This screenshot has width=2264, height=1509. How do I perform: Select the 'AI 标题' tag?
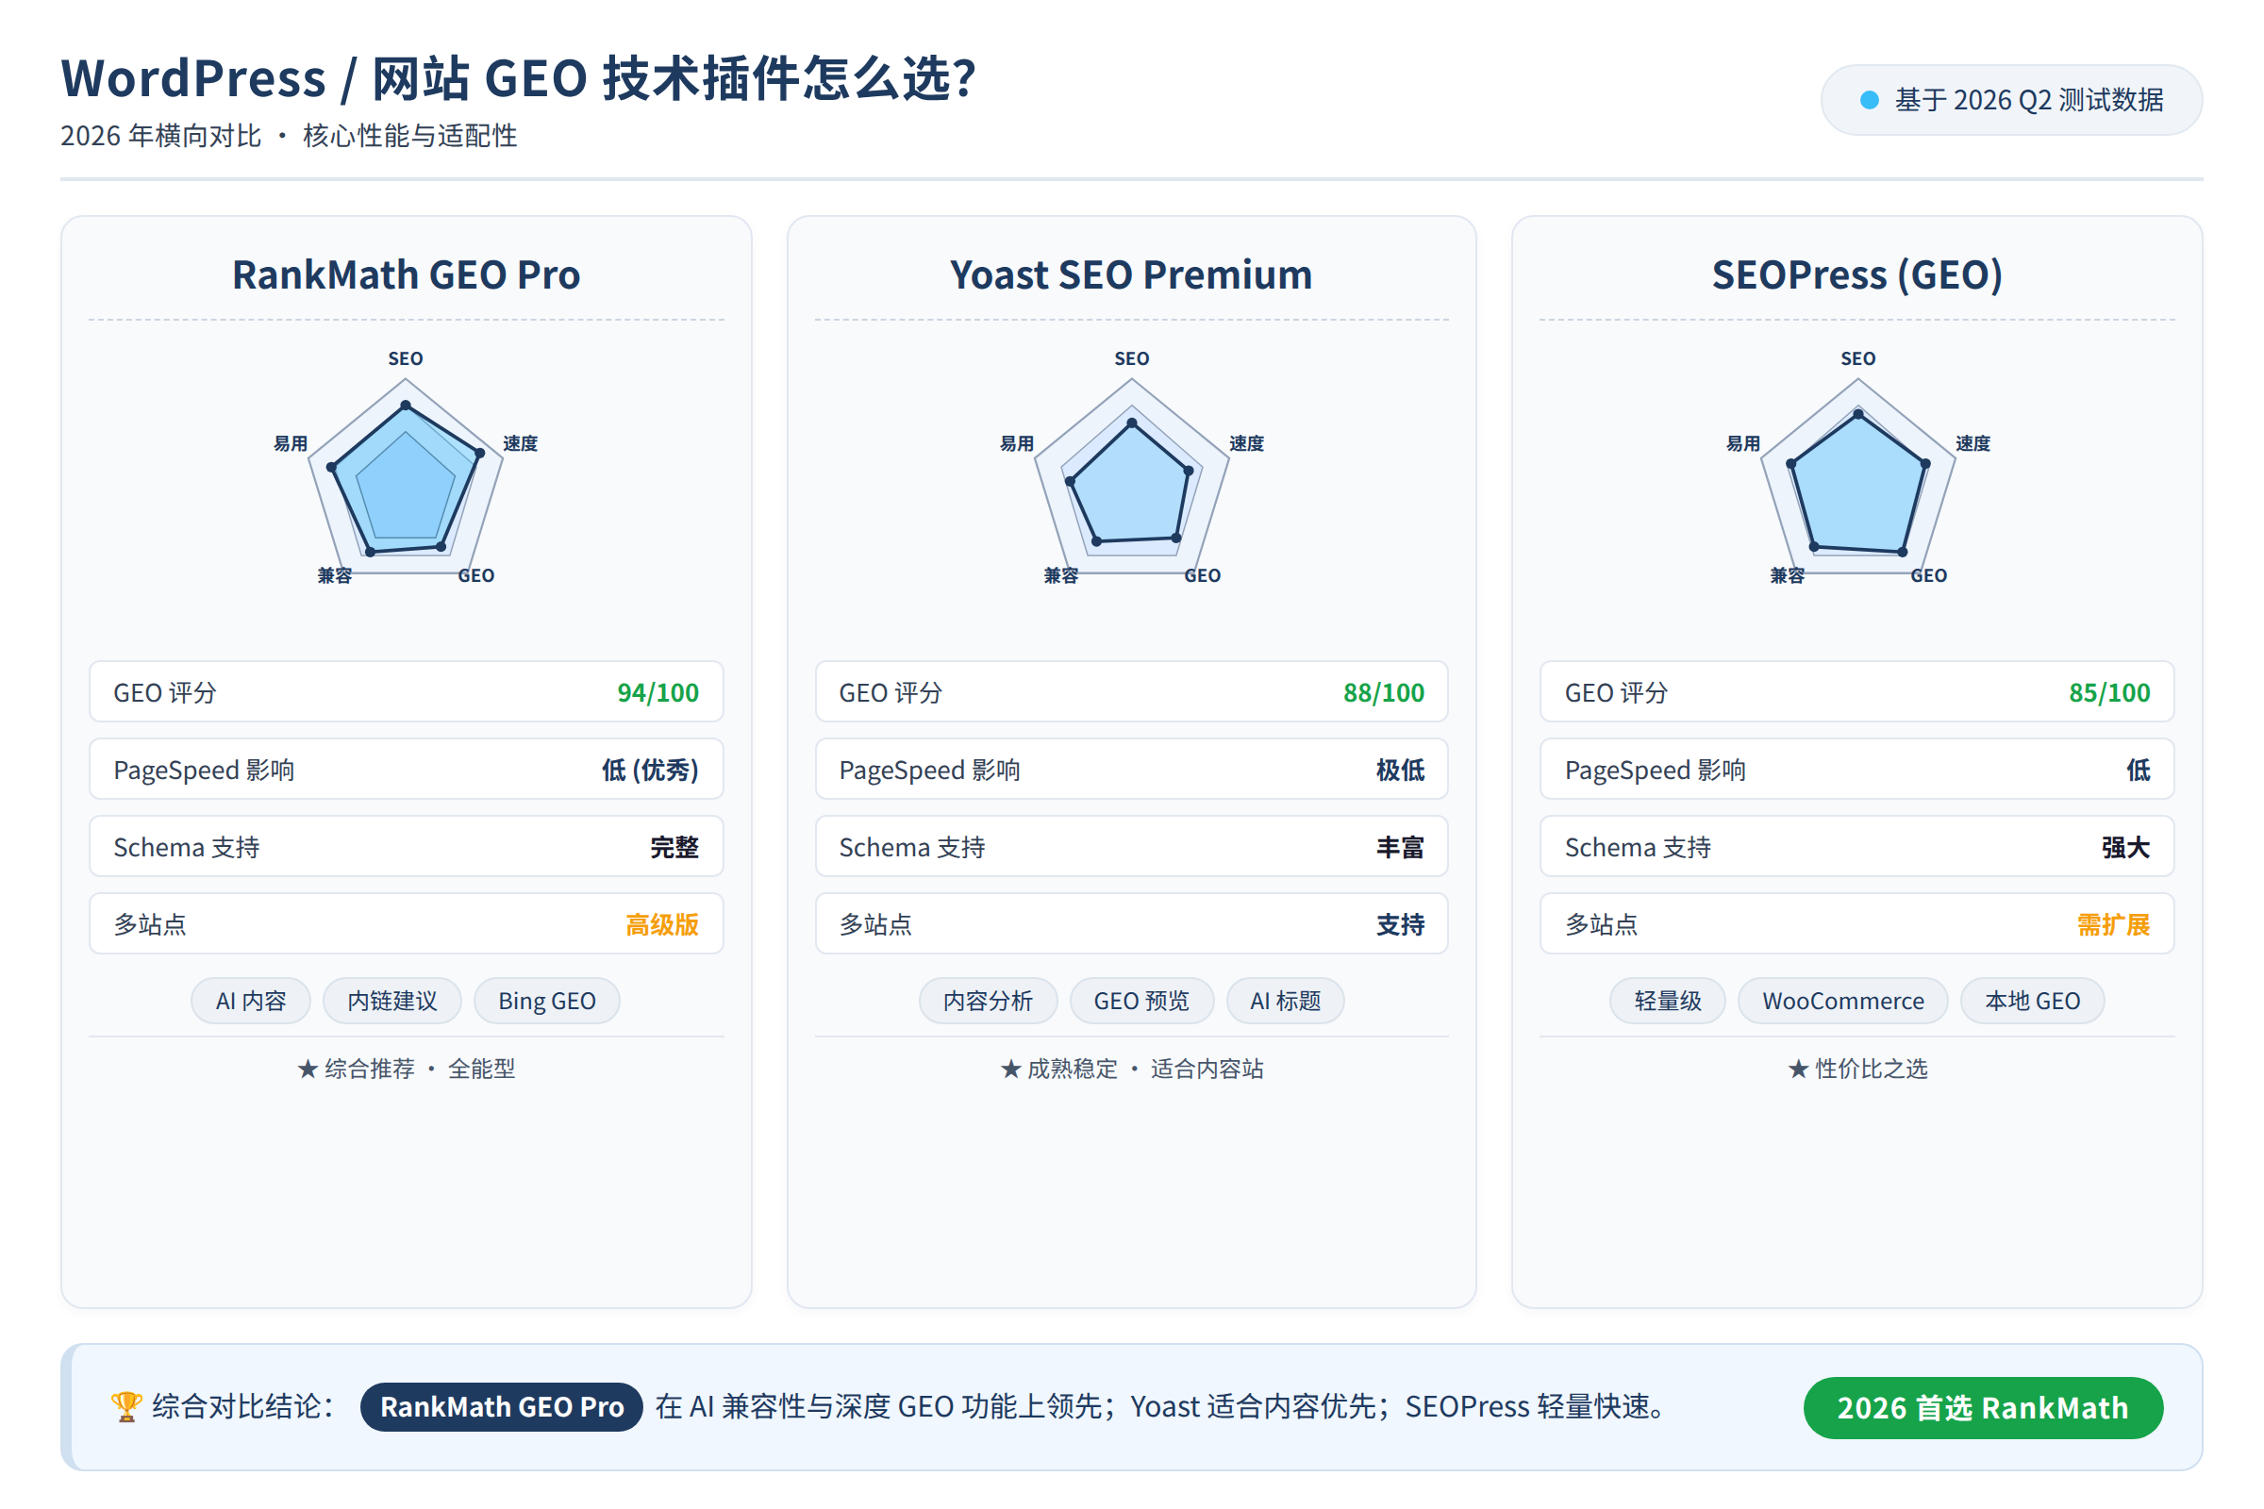[x=1285, y=1001]
